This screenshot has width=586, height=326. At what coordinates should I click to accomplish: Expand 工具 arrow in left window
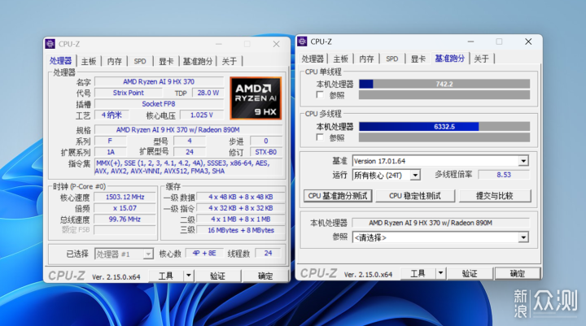[x=189, y=276]
